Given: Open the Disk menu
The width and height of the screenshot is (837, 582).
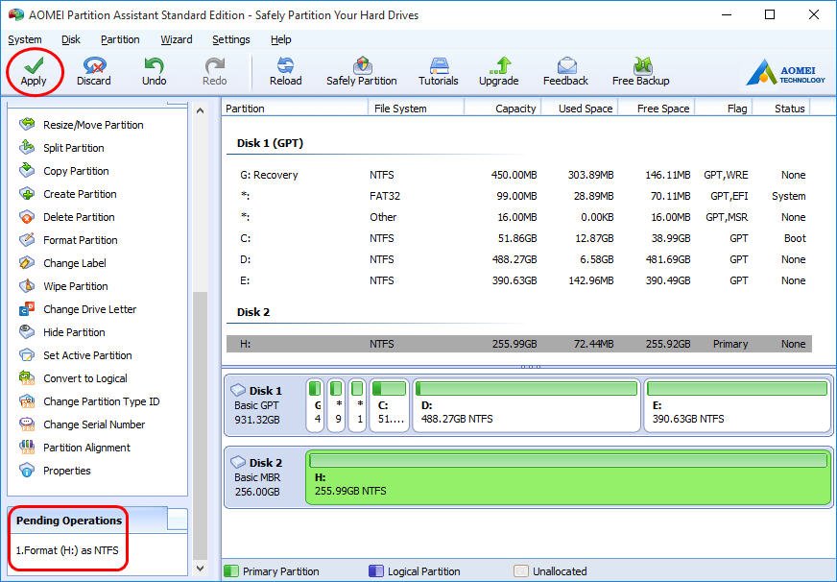Looking at the screenshot, I should tap(71, 39).
